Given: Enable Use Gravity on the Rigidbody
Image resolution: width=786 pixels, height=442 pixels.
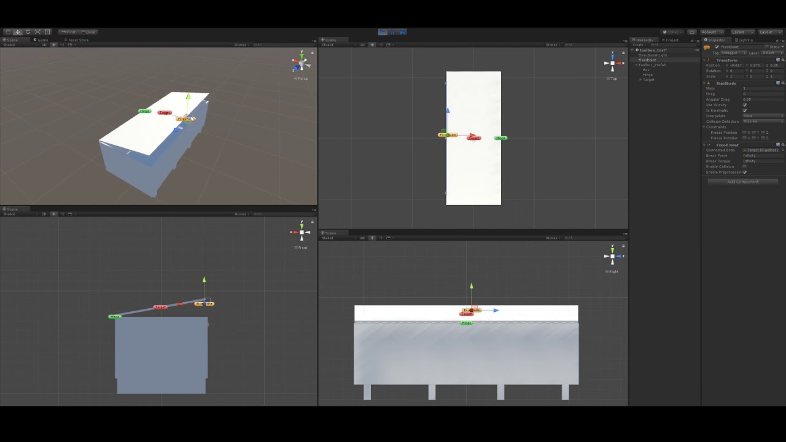Looking at the screenshot, I should [744, 105].
